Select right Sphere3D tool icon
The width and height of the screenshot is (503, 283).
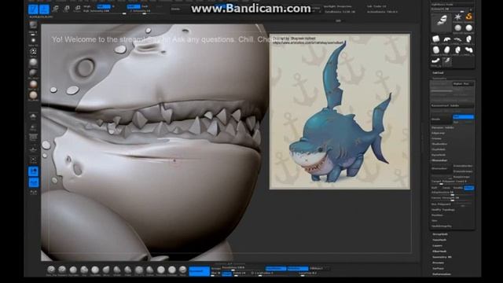tap(468, 28)
